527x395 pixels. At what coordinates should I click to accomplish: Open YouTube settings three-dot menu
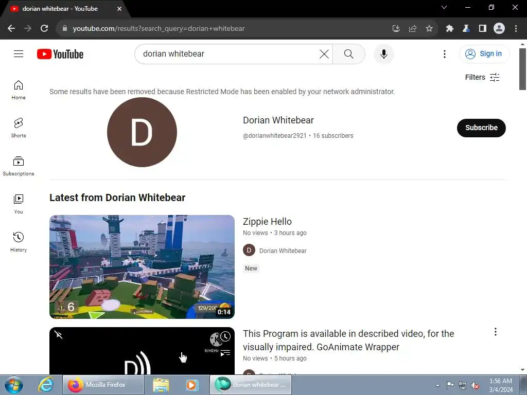(444, 53)
